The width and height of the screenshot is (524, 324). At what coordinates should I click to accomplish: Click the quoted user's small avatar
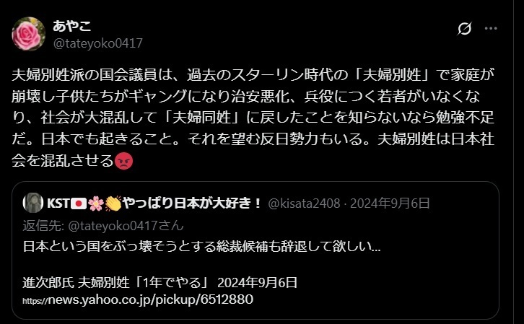33,203
